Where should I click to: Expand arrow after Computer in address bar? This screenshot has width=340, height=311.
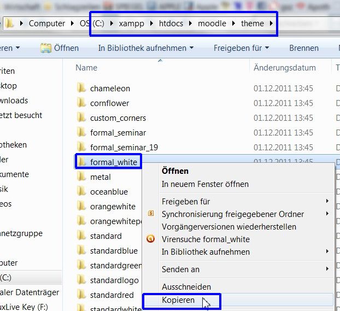pyautogui.click(x=72, y=23)
